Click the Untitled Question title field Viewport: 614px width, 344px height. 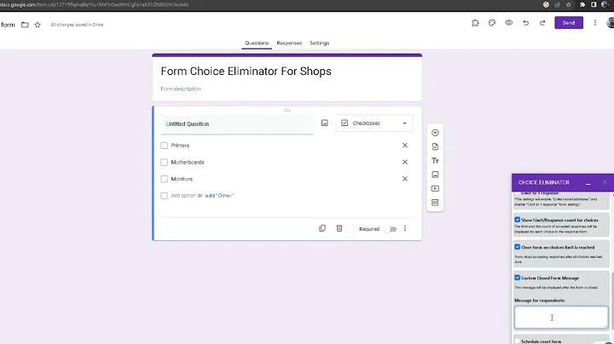[x=237, y=124]
